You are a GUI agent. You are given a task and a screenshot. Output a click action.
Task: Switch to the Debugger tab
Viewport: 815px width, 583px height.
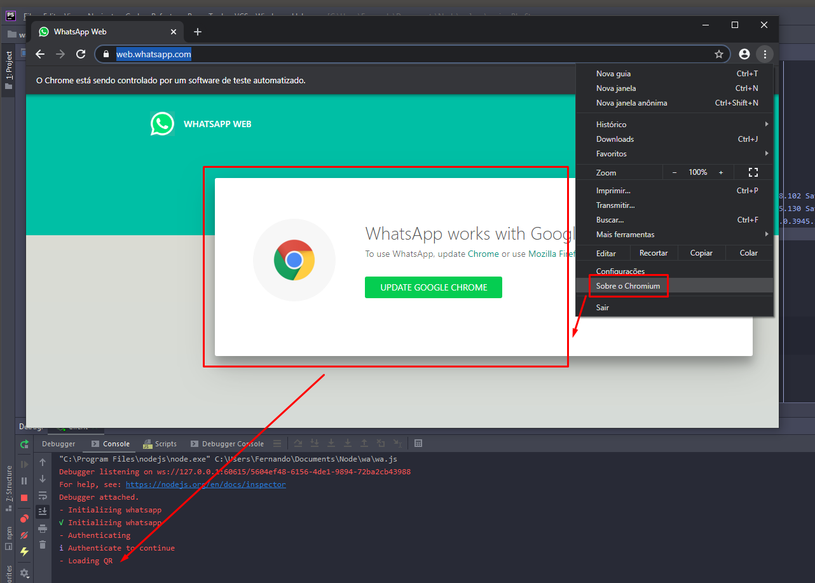click(x=58, y=443)
